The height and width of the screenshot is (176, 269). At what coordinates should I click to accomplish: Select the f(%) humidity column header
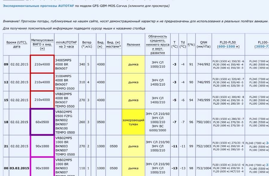tap(191, 45)
